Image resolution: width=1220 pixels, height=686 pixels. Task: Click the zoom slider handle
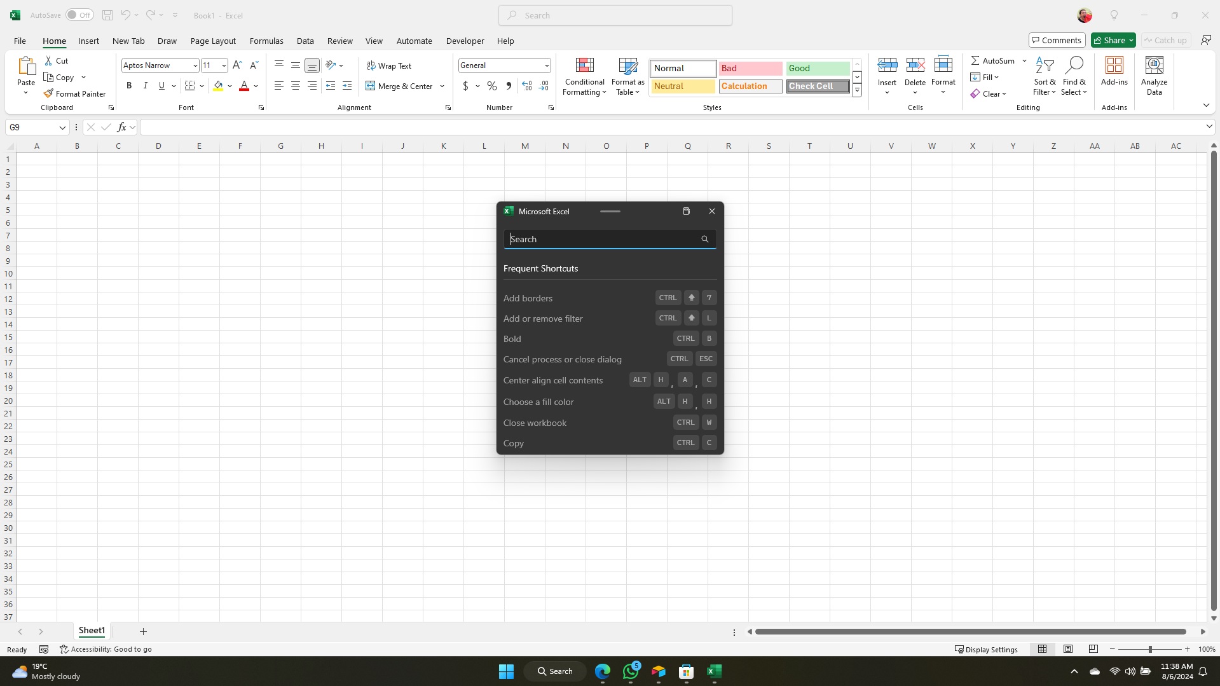pos(1150,649)
